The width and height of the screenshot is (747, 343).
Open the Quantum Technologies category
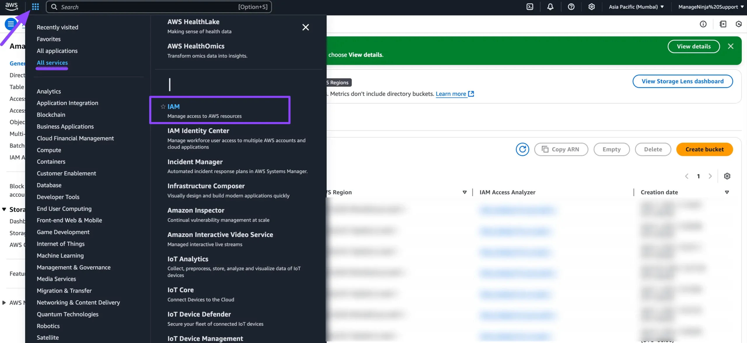(x=67, y=314)
